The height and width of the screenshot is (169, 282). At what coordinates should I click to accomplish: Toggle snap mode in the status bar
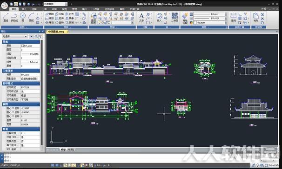[x=52, y=165]
